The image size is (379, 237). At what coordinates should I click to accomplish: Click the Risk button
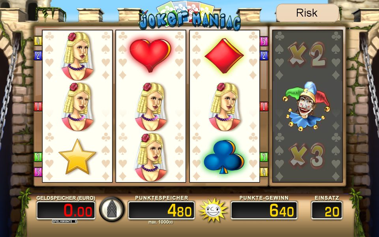tap(308, 13)
